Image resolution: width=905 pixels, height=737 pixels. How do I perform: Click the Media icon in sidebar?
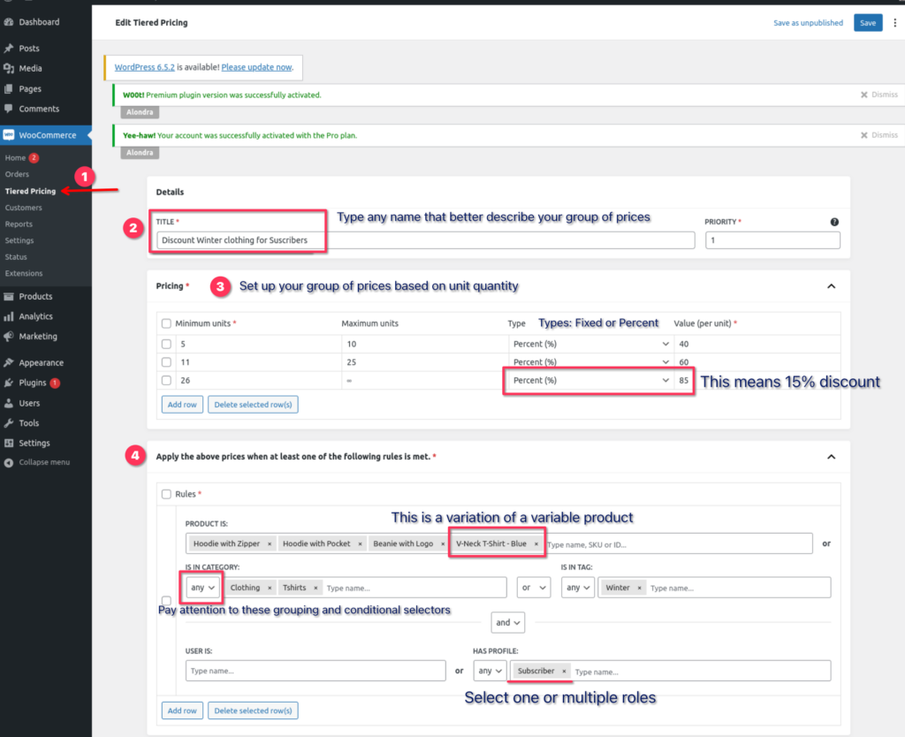pos(9,68)
